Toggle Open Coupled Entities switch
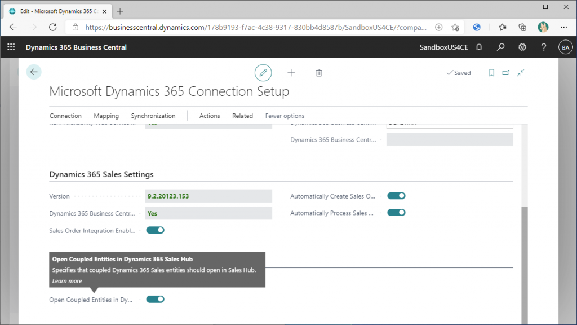Image resolution: width=577 pixels, height=325 pixels. [x=156, y=299]
